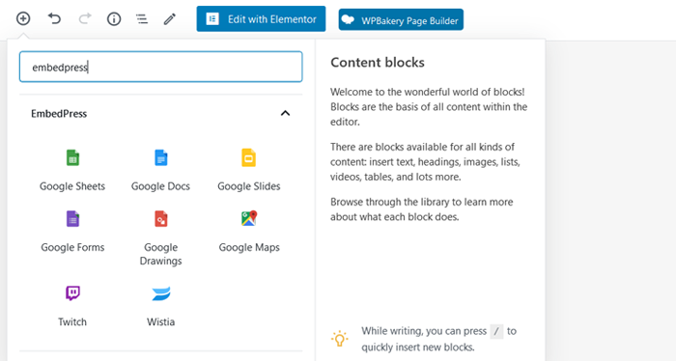
Task: Click the Wistia label
Action: [161, 322]
